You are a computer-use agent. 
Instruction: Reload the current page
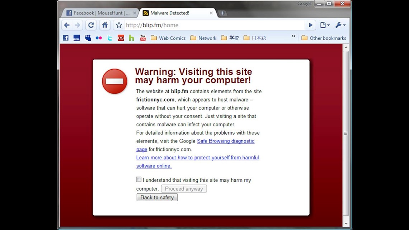[91, 25]
